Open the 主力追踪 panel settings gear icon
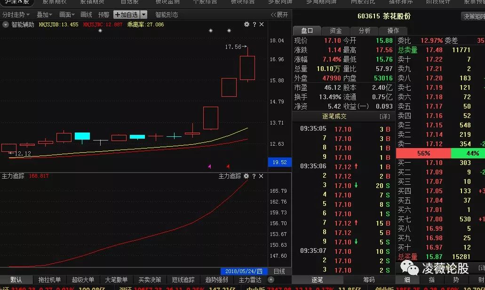The height and width of the screenshot is (290, 485). click(x=246, y=176)
